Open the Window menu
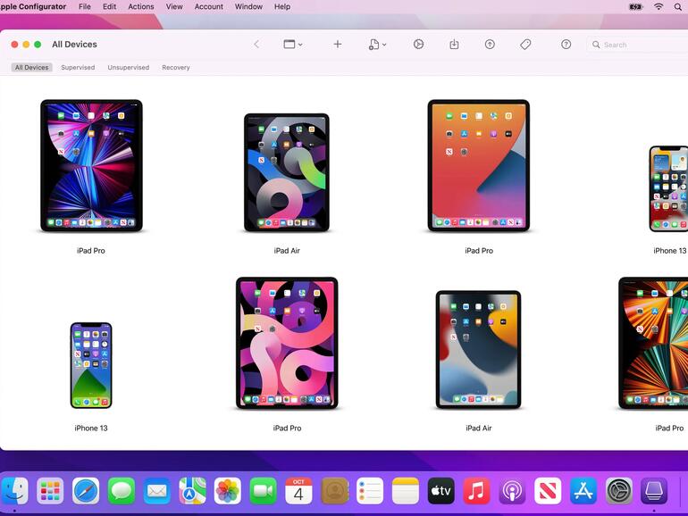Screen dimensions: 688x516 pyautogui.click(x=248, y=6)
